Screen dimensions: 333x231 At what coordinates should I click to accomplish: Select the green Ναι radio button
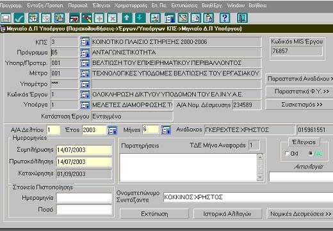(x=311, y=153)
